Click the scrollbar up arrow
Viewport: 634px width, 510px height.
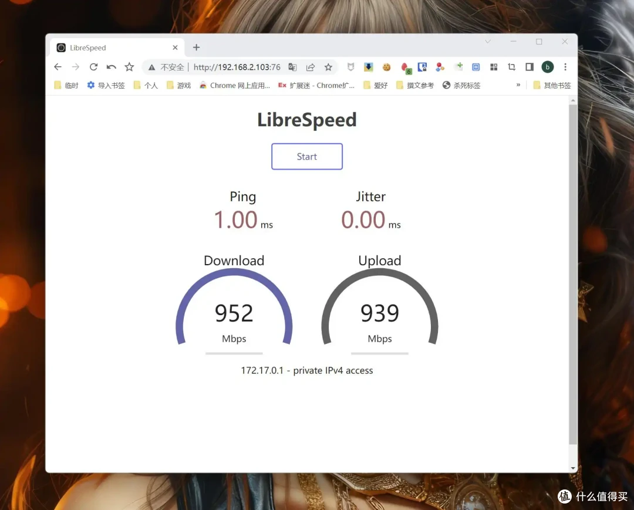573,100
